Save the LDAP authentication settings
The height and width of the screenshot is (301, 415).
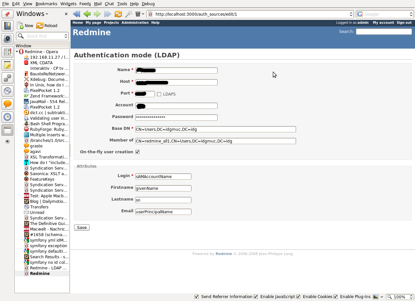(x=82, y=227)
